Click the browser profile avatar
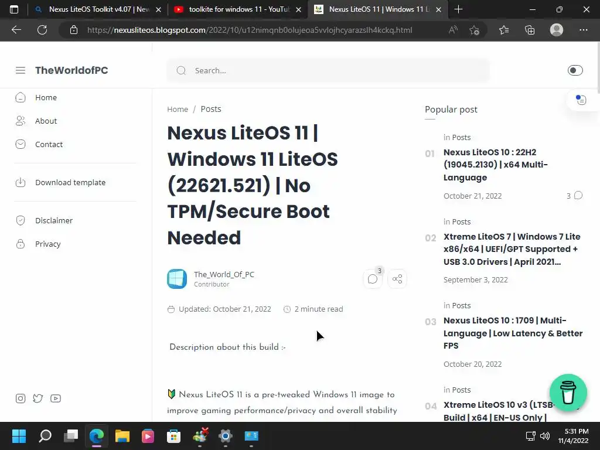The width and height of the screenshot is (600, 450). click(x=557, y=30)
